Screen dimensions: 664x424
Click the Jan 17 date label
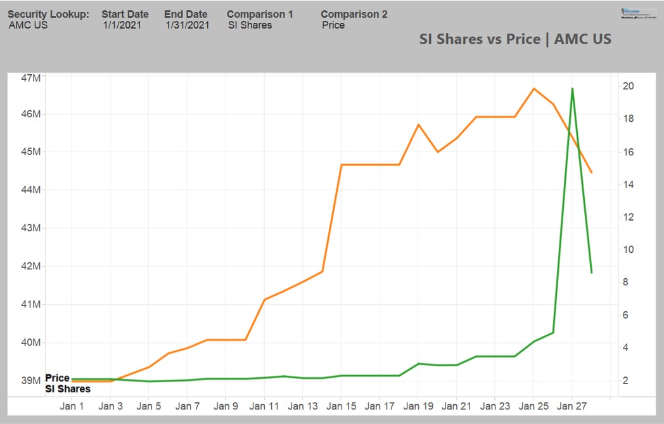coord(380,406)
